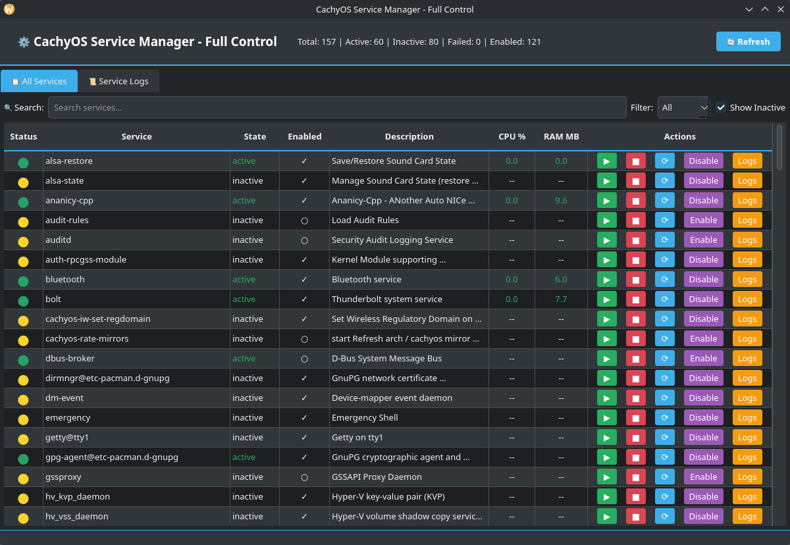Enable the audit-rules service
This screenshot has height=545, width=790.
coord(703,220)
